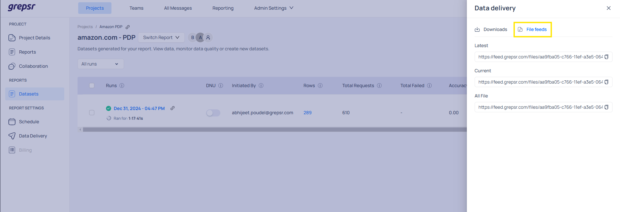The height and width of the screenshot is (212, 620).
Task: Switch to the Downloads tab
Action: 491,29
